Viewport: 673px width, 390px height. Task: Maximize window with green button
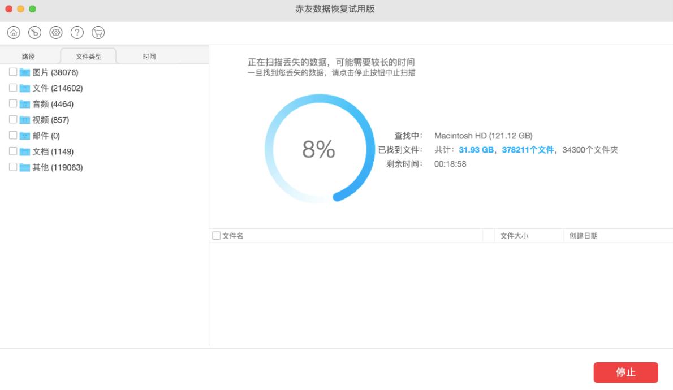pos(33,9)
